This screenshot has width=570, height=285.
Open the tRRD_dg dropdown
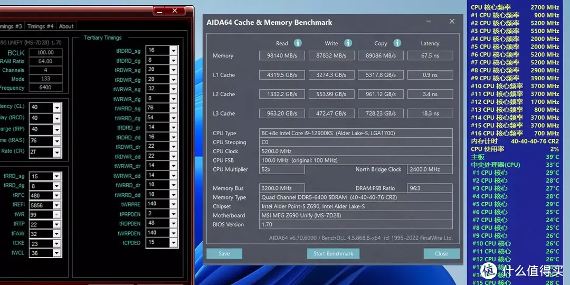point(56,186)
